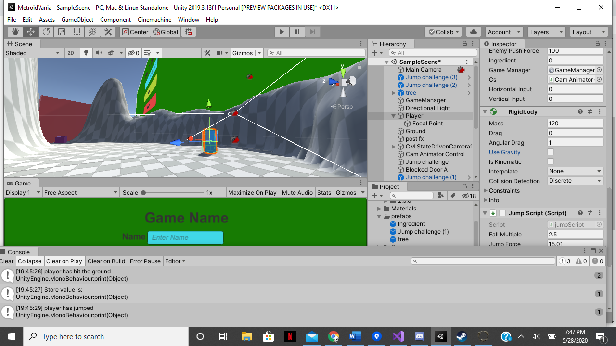This screenshot has width=616, height=346.
Task: Toggle 2D scene view mode
Action: [x=71, y=53]
